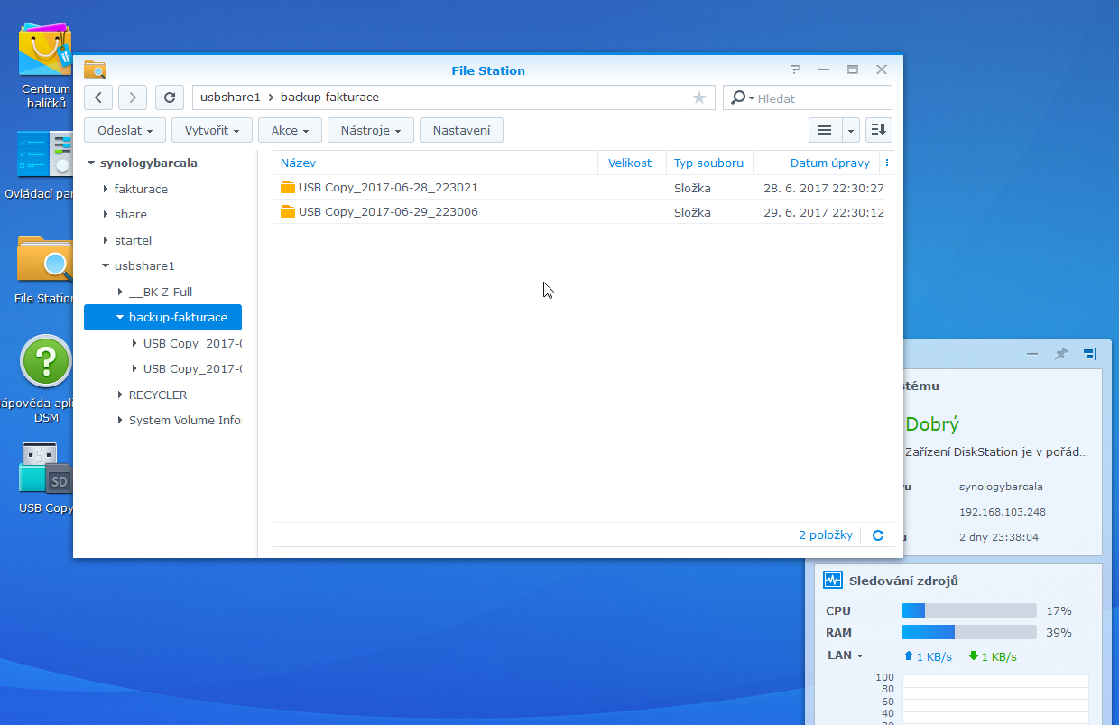Click CPU usage bar in widget
The image size is (1119, 725).
coord(969,611)
